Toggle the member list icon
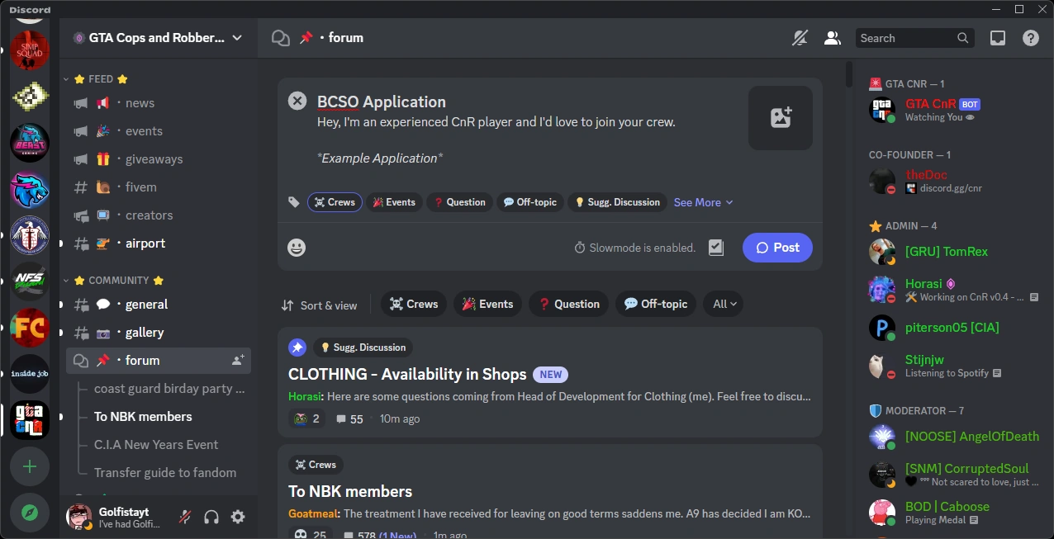1054x539 pixels. click(x=833, y=38)
